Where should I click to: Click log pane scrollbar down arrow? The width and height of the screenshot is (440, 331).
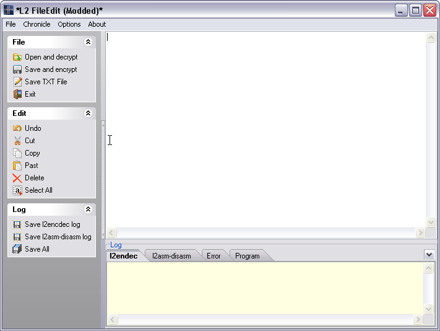428,309
